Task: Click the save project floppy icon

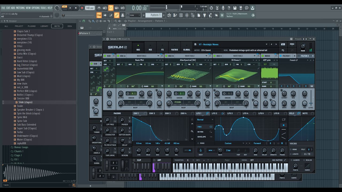Action: coord(235,8)
